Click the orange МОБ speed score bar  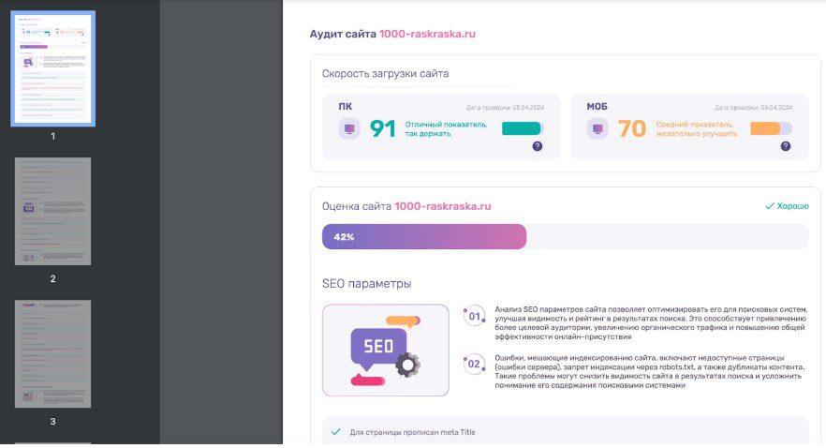[x=770, y=128]
